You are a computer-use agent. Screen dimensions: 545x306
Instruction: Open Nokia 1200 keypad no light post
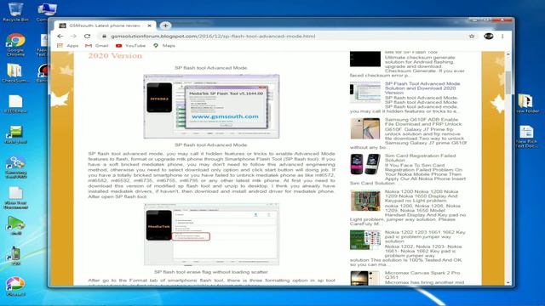click(422, 196)
